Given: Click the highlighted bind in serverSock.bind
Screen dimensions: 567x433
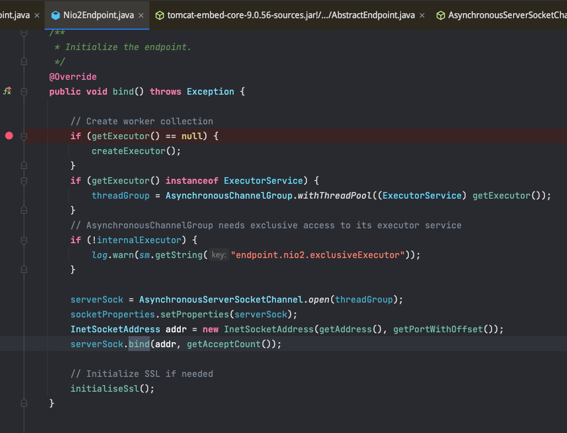Looking at the screenshot, I should [139, 344].
